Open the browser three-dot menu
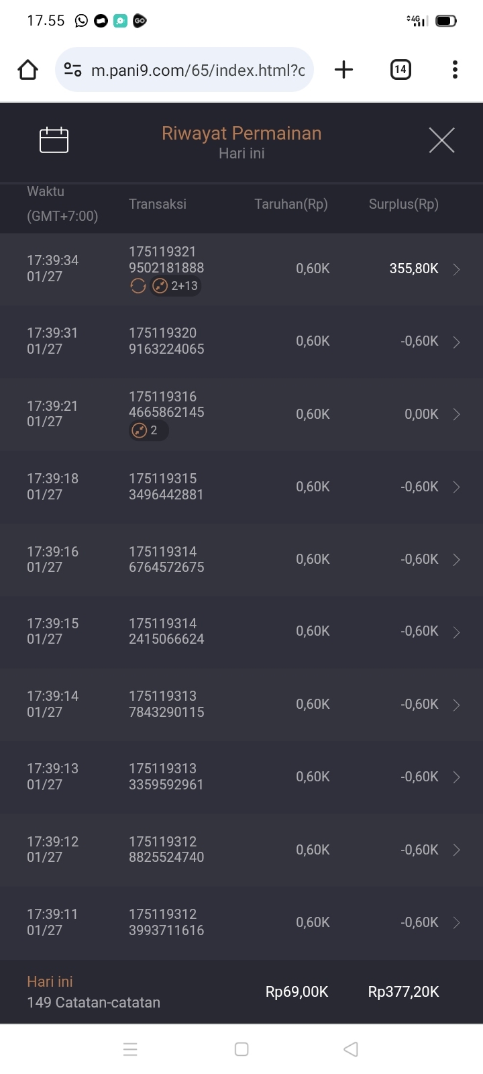This screenshot has height=1074, width=483. pos(455,70)
